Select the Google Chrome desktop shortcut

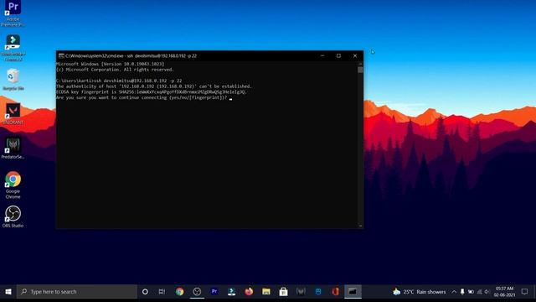(13, 185)
